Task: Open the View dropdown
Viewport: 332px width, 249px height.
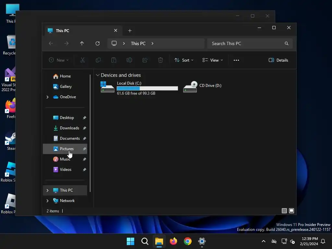Action: pyautogui.click(x=213, y=60)
